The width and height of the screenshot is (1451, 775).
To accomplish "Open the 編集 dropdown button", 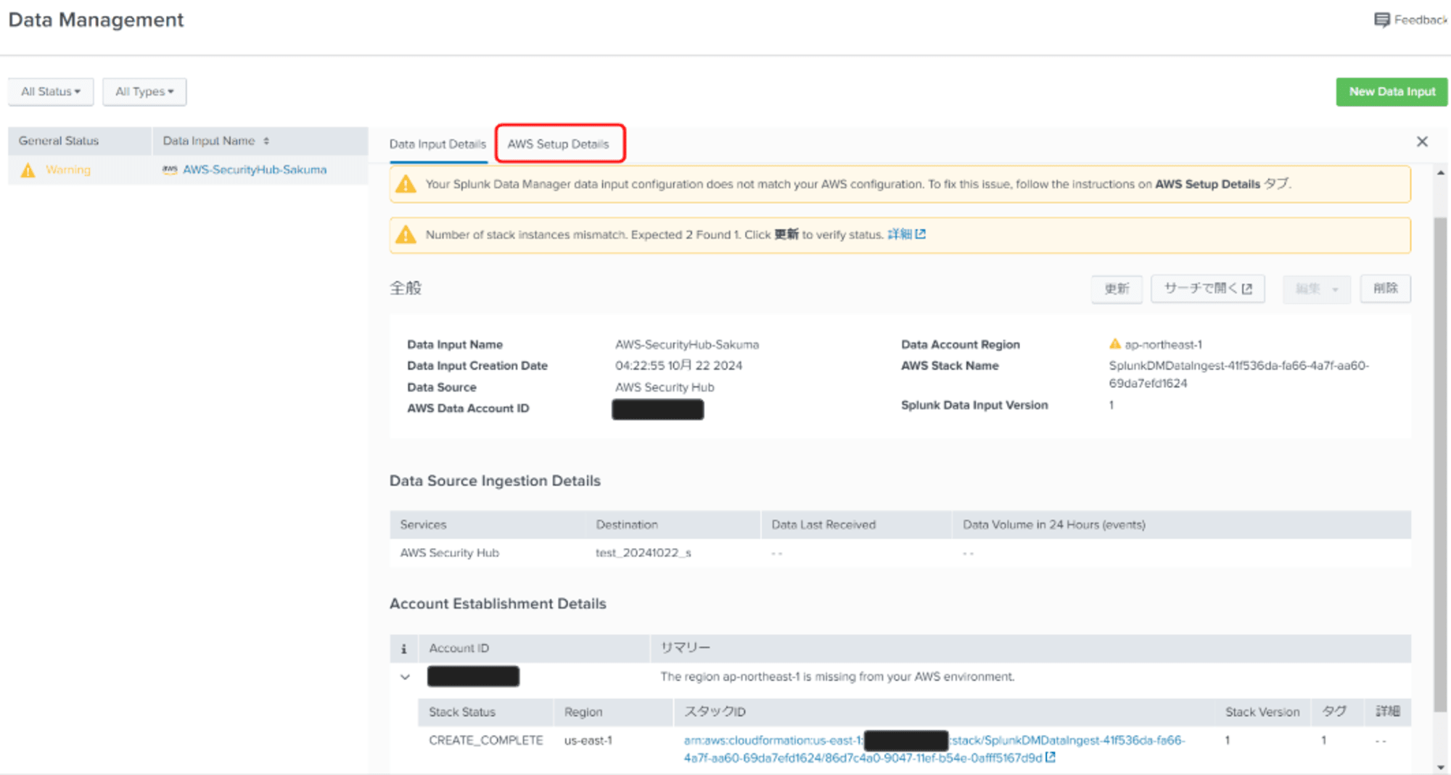I will pyautogui.click(x=1316, y=289).
